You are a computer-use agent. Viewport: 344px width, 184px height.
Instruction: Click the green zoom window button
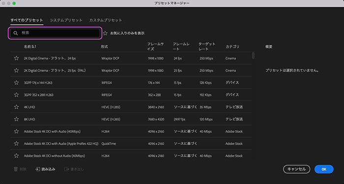click(14, 3)
